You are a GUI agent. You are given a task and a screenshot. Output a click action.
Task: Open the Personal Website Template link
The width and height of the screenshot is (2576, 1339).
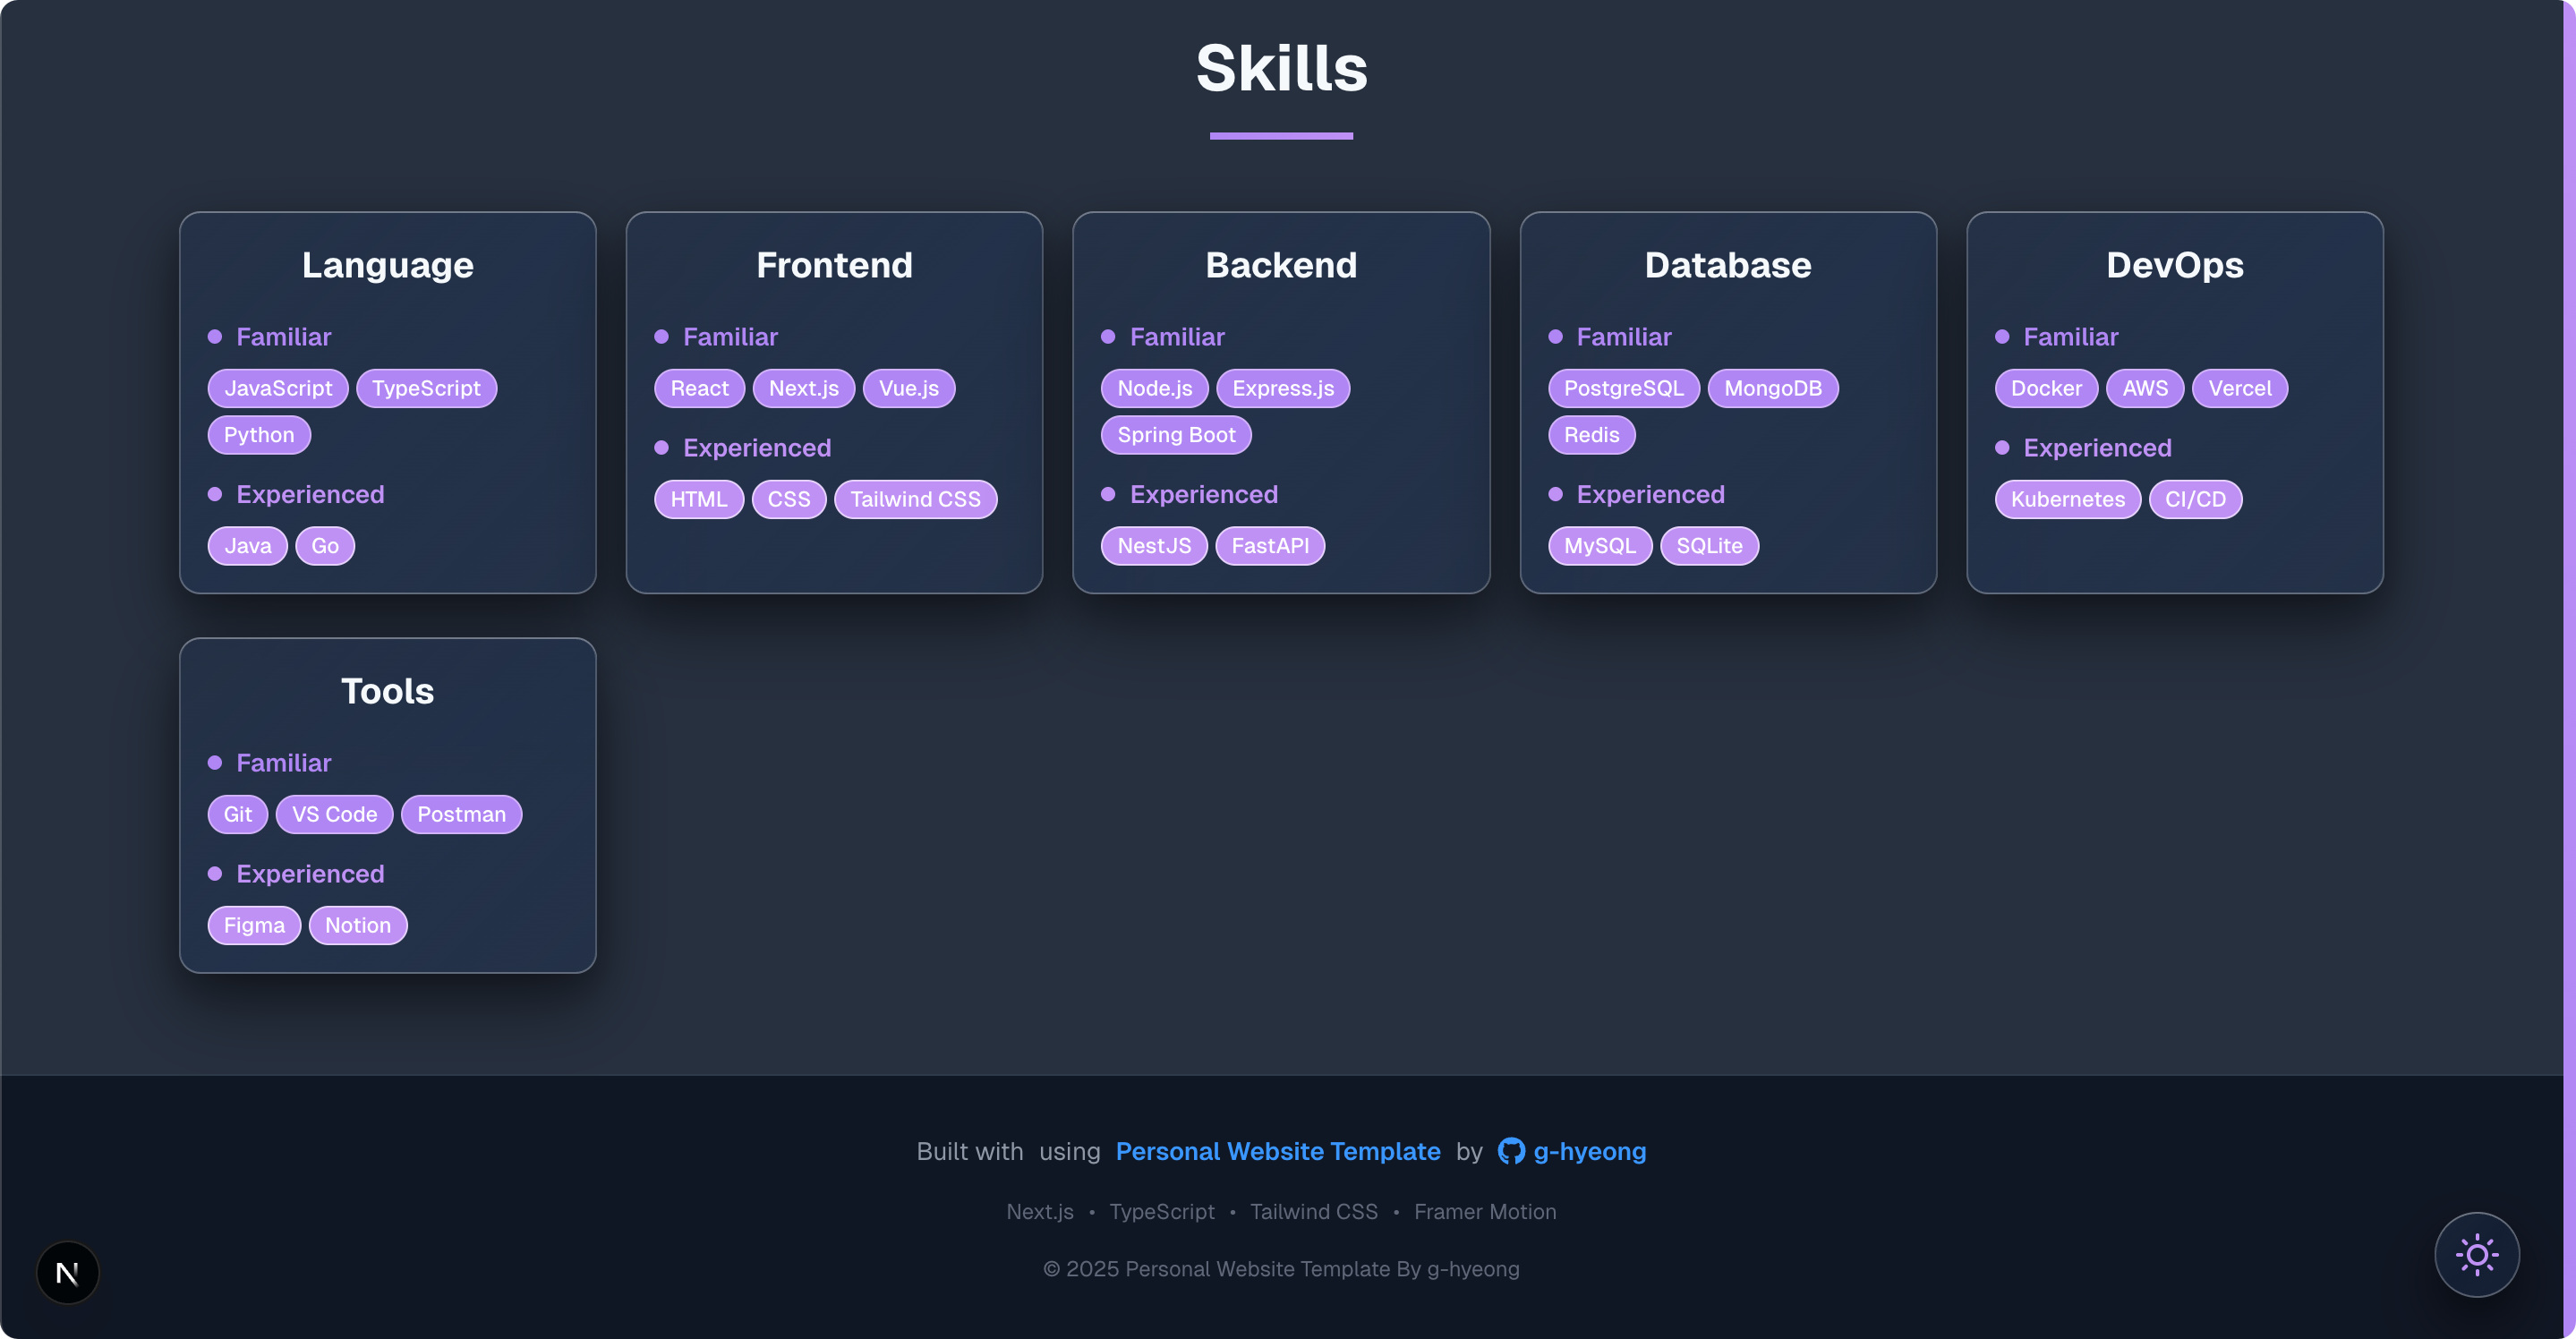[x=1278, y=1151]
